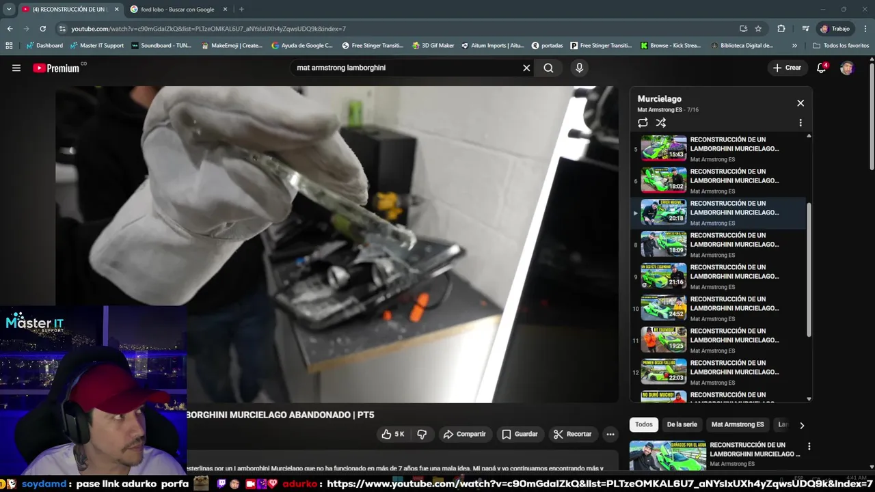Select the De la serie chip

pos(682,424)
